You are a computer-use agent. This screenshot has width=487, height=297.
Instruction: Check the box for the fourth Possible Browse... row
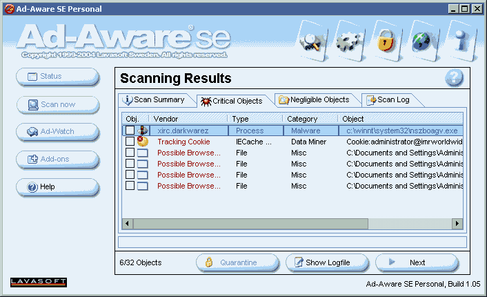[130, 186]
